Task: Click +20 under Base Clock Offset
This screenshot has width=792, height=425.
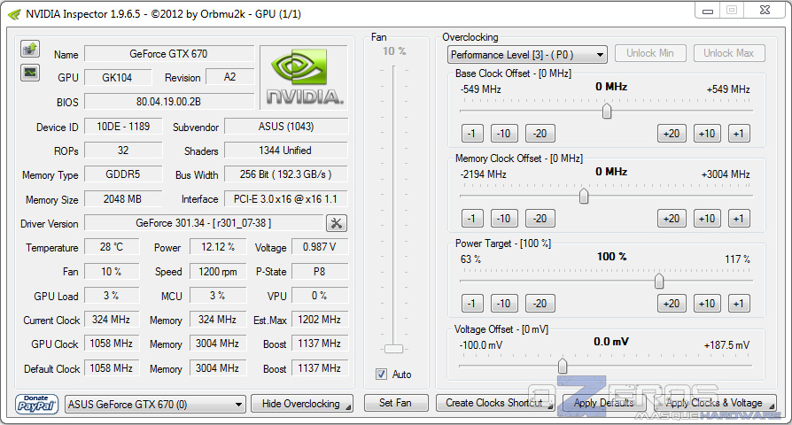Action: pos(672,134)
